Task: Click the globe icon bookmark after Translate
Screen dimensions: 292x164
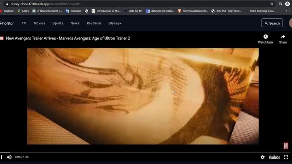Action: (x=86, y=11)
